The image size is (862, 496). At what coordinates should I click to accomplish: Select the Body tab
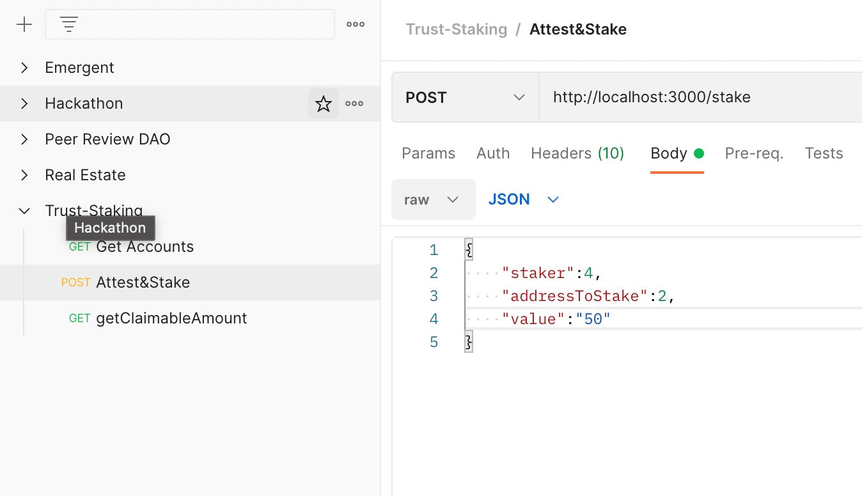point(677,153)
